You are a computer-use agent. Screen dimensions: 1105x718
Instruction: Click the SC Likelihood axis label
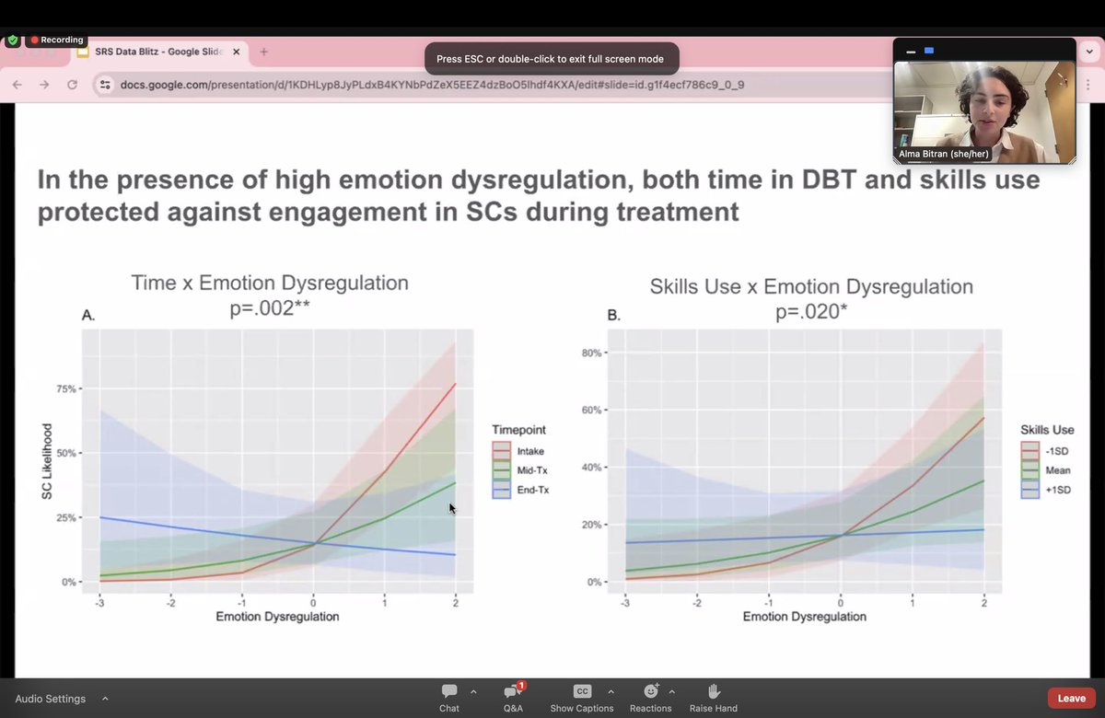[47, 462]
